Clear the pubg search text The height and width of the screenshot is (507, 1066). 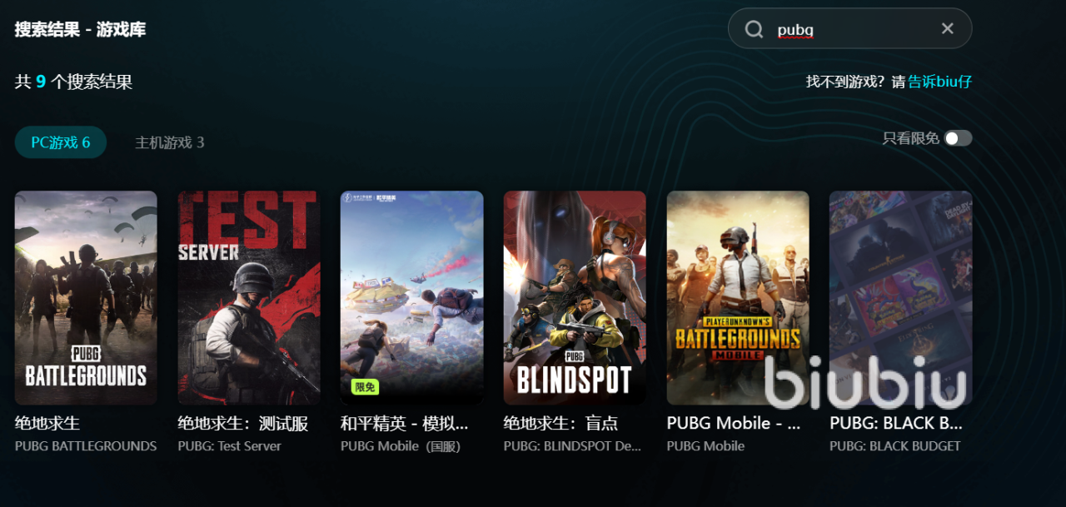click(947, 28)
